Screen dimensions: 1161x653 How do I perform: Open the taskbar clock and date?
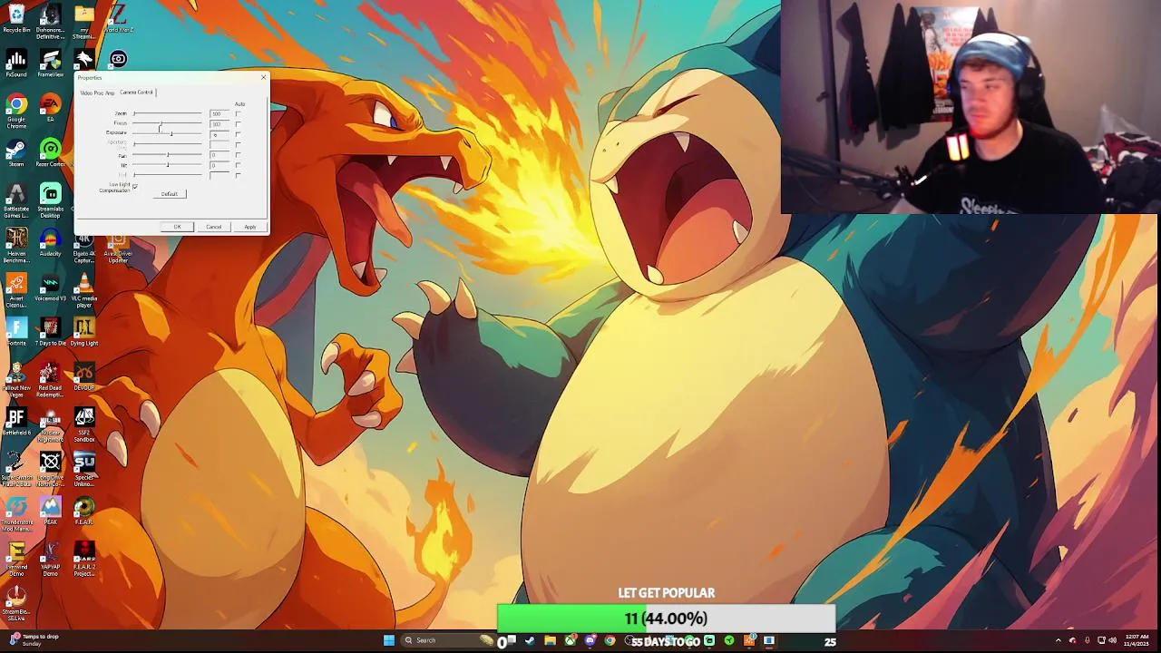[x=1136, y=640]
